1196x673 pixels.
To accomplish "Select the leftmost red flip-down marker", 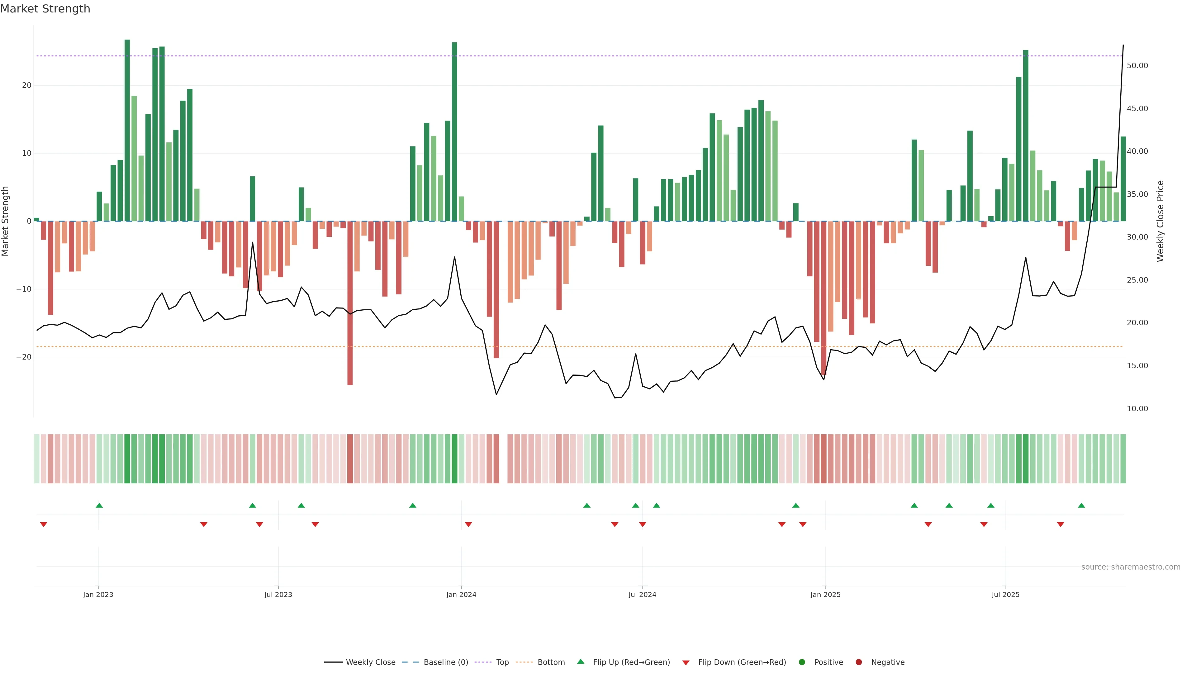I will tap(44, 524).
